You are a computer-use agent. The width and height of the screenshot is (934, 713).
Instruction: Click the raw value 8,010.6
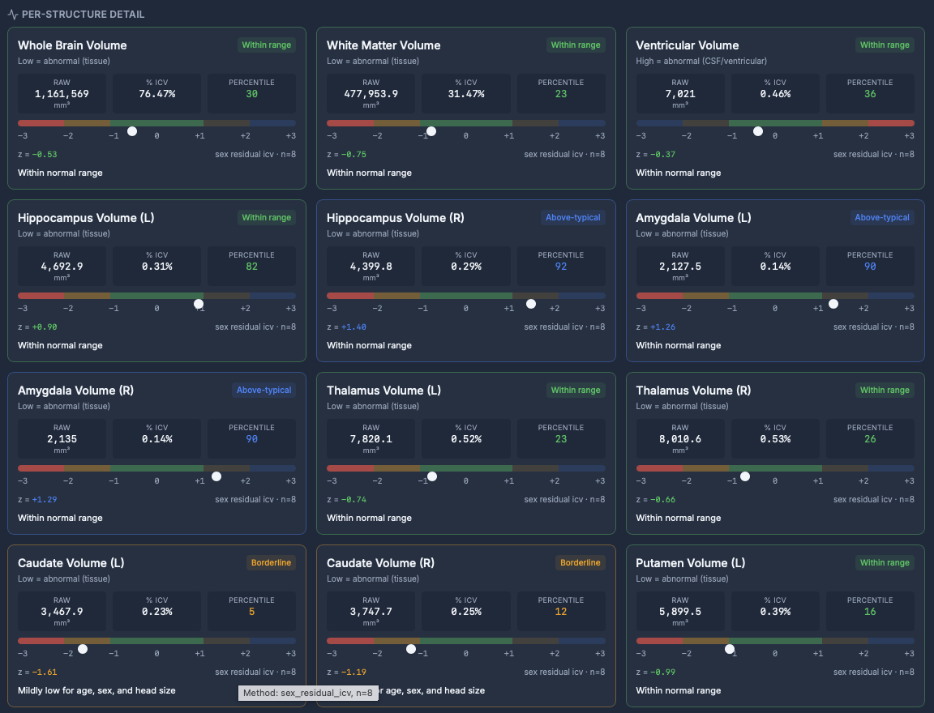pyautogui.click(x=680, y=439)
